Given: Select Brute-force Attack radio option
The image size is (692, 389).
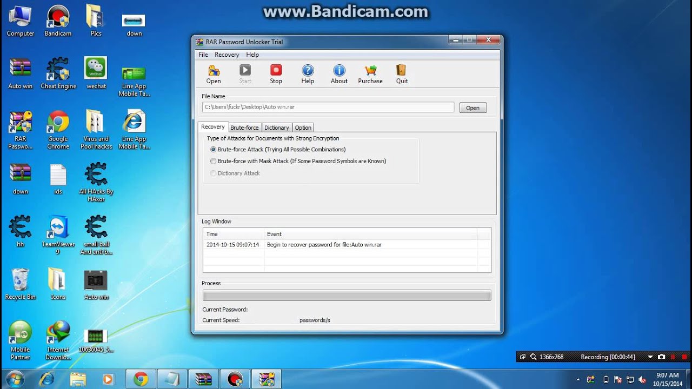Looking at the screenshot, I should tap(278, 150).
